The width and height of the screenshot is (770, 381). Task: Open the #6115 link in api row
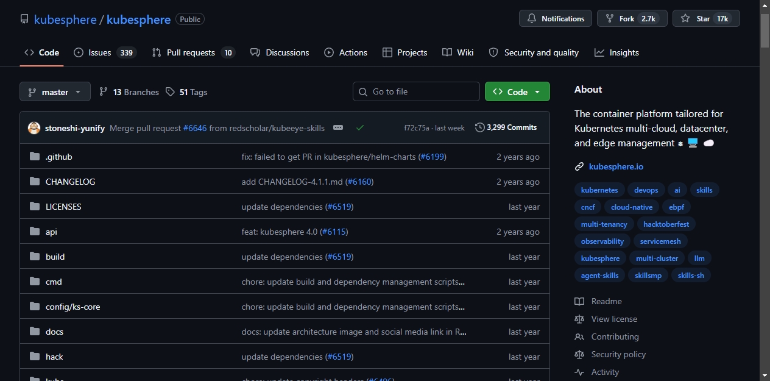click(334, 232)
